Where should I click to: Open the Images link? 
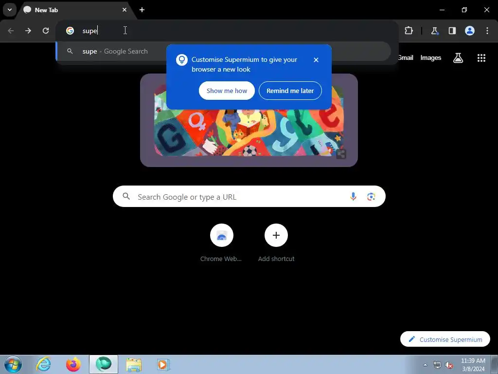[x=431, y=57]
